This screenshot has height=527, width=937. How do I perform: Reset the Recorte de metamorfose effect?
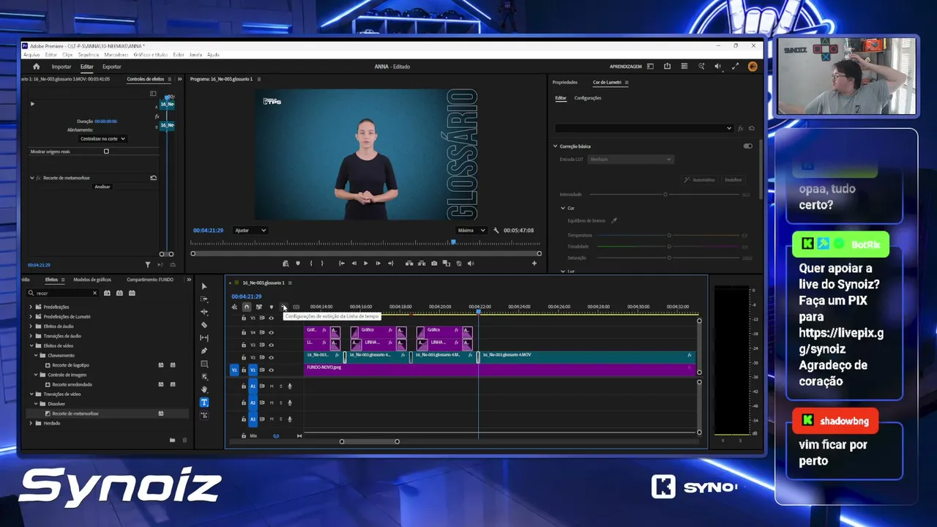(153, 178)
